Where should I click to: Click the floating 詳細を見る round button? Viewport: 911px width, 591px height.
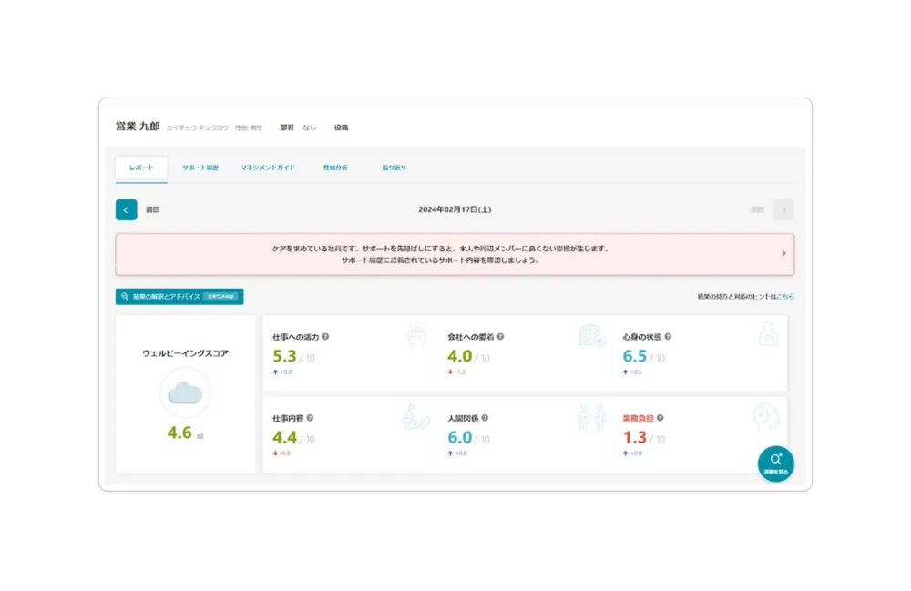775,464
